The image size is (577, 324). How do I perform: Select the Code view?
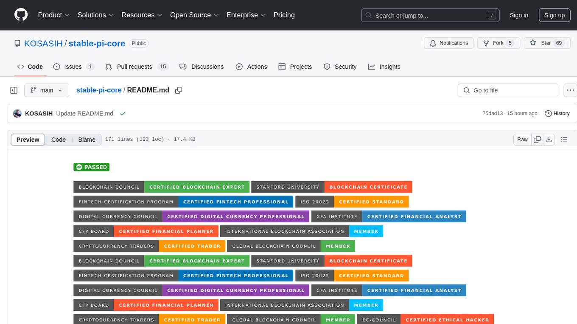(59, 140)
